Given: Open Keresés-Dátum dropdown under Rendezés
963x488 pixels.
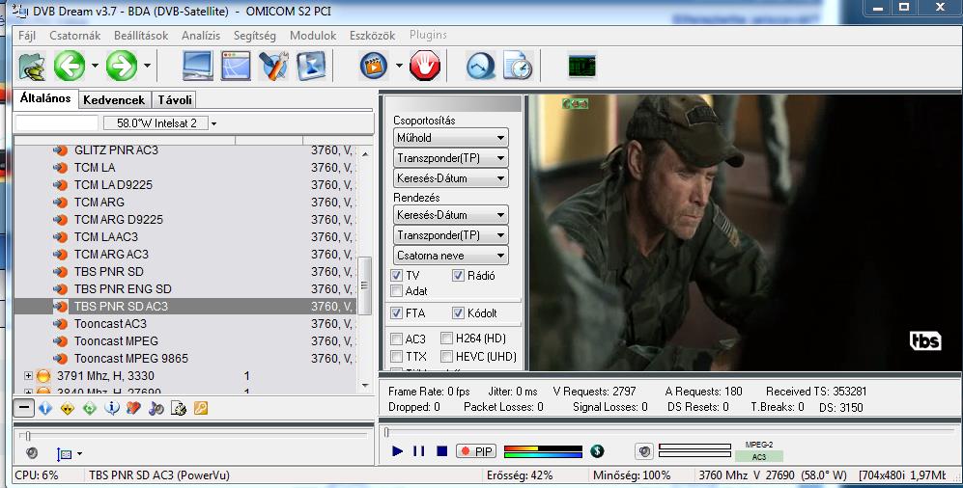Looking at the screenshot, I should tap(451, 214).
